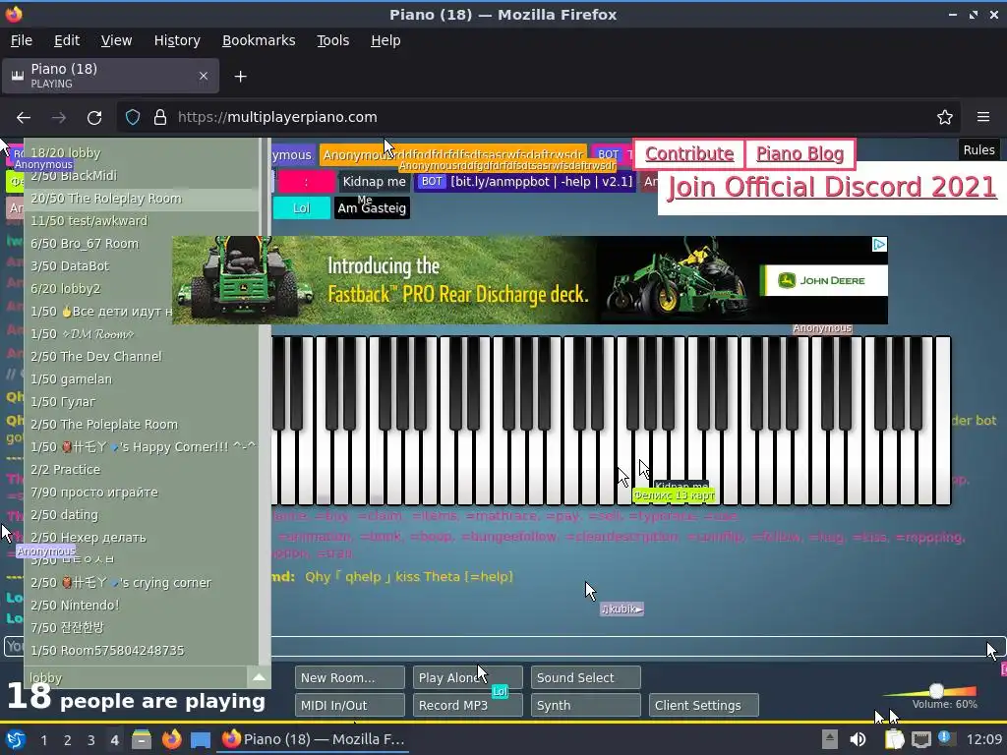Start Record MP3

click(467, 705)
